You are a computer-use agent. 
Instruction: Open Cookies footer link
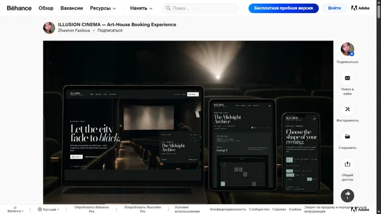(x=295, y=209)
